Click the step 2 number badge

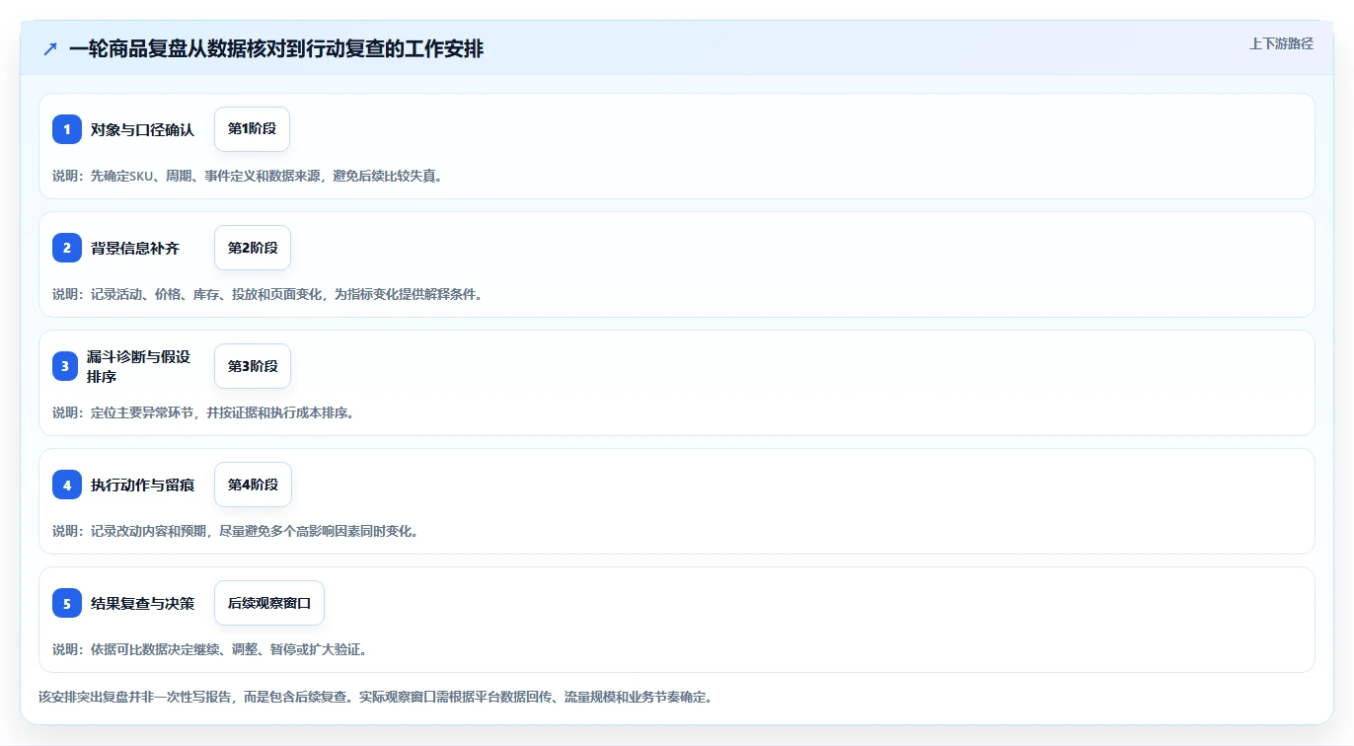tap(67, 248)
